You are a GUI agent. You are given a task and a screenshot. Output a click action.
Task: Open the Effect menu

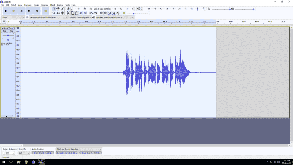pyautogui.click(x=52, y=5)
